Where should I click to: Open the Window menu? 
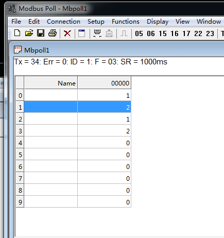[209, 22]
